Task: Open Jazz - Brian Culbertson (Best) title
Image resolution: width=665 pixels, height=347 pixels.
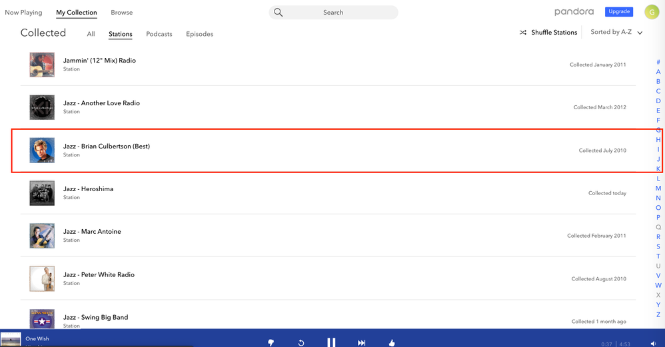Action: click(x=107, y=146)
